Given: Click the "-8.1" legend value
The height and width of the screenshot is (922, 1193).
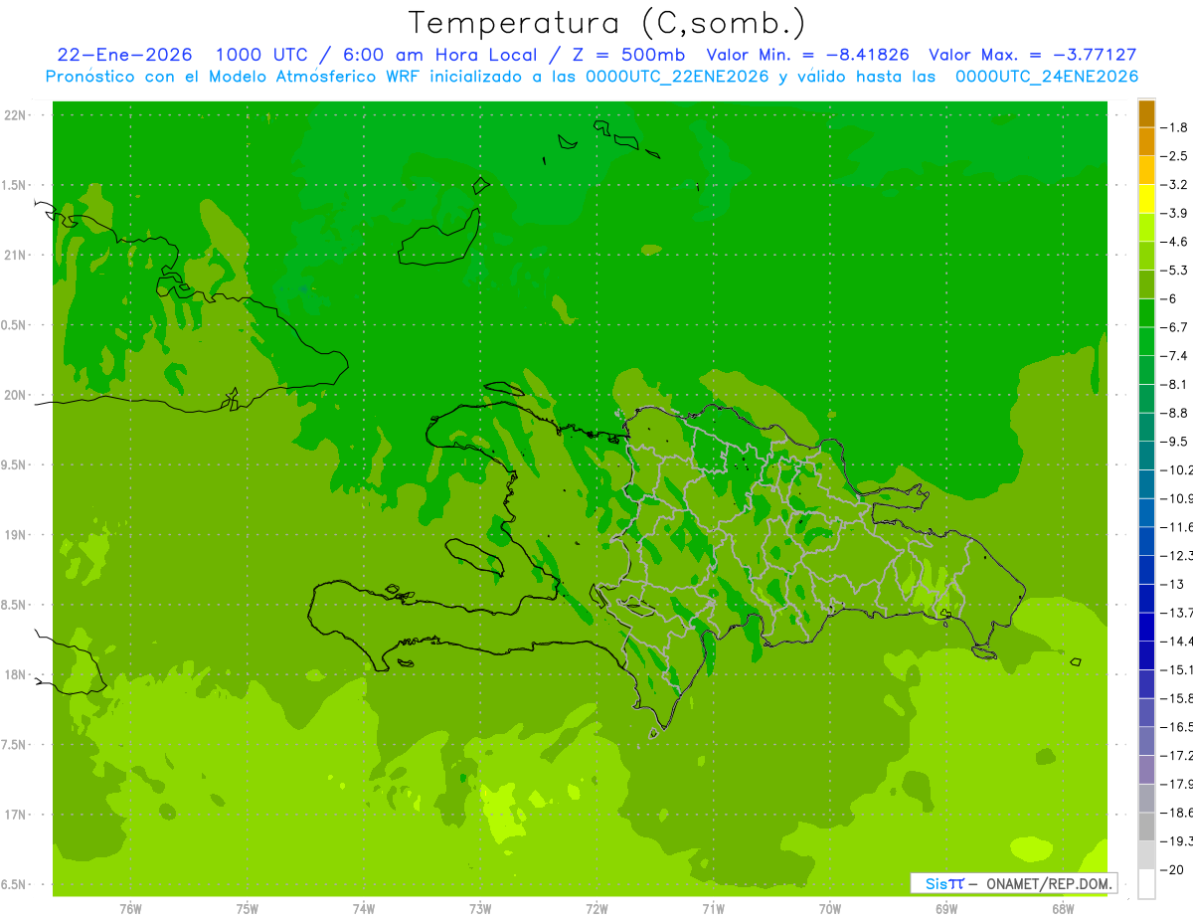Looking at the screenshot, I should pos(1174,384).
